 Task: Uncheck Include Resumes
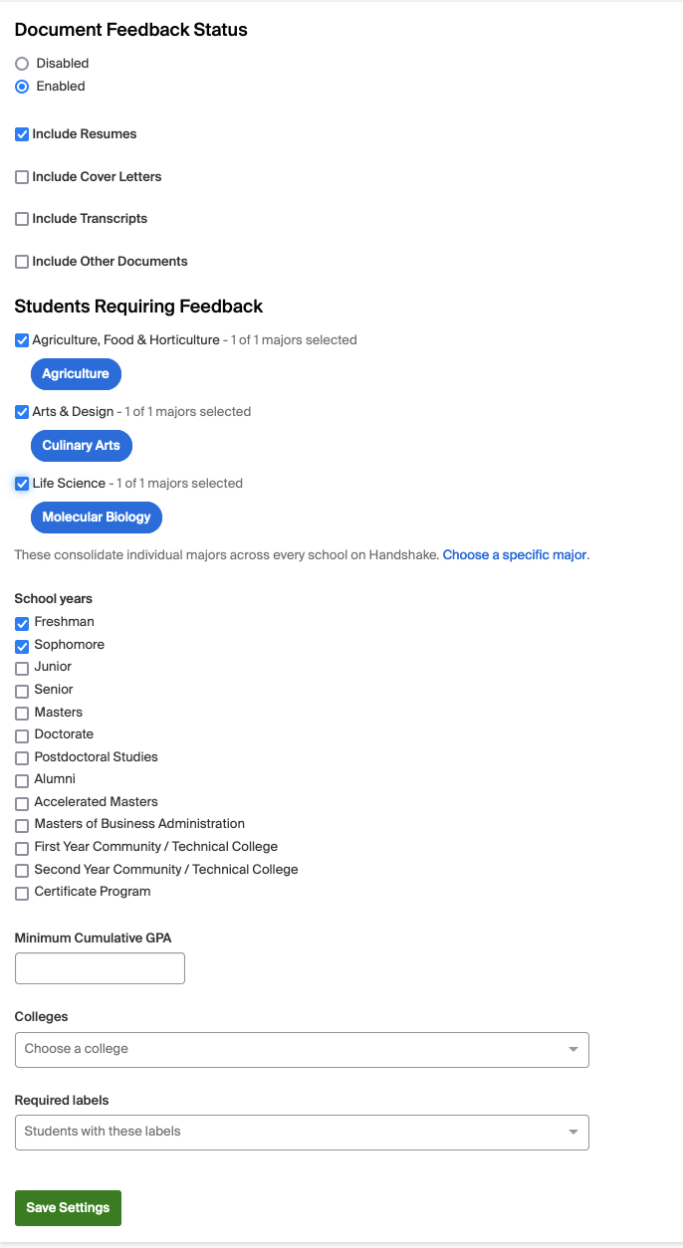tap(21, 133)
